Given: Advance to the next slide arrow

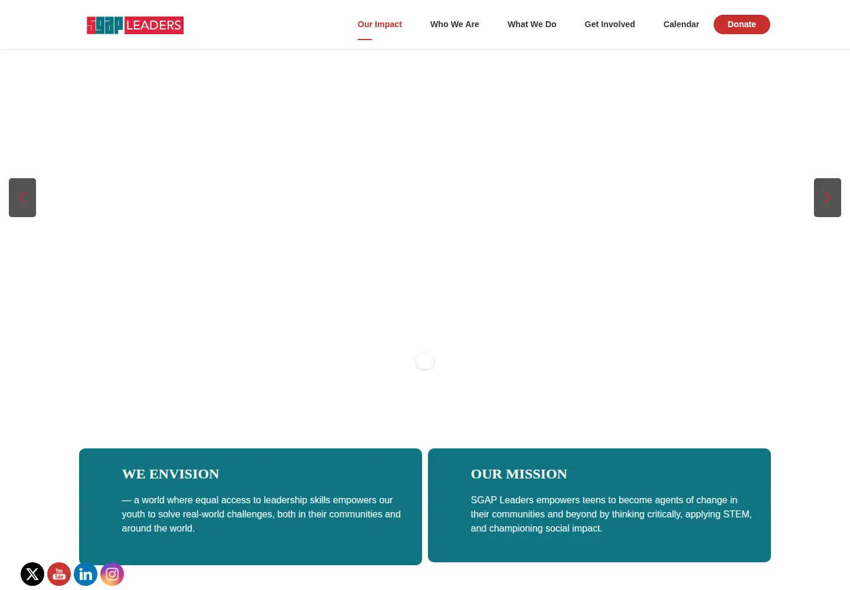Looking at the screenshot, I should point(828,198).
